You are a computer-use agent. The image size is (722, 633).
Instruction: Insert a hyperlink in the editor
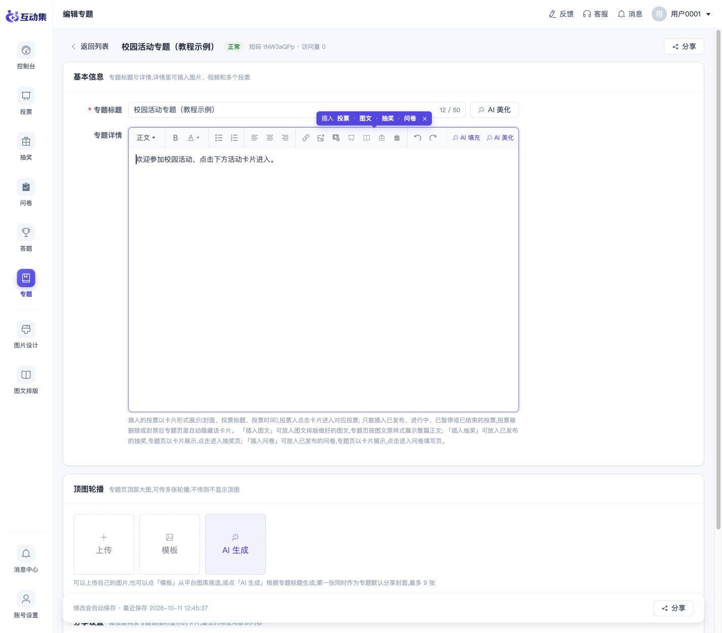[x=306, y=138]
